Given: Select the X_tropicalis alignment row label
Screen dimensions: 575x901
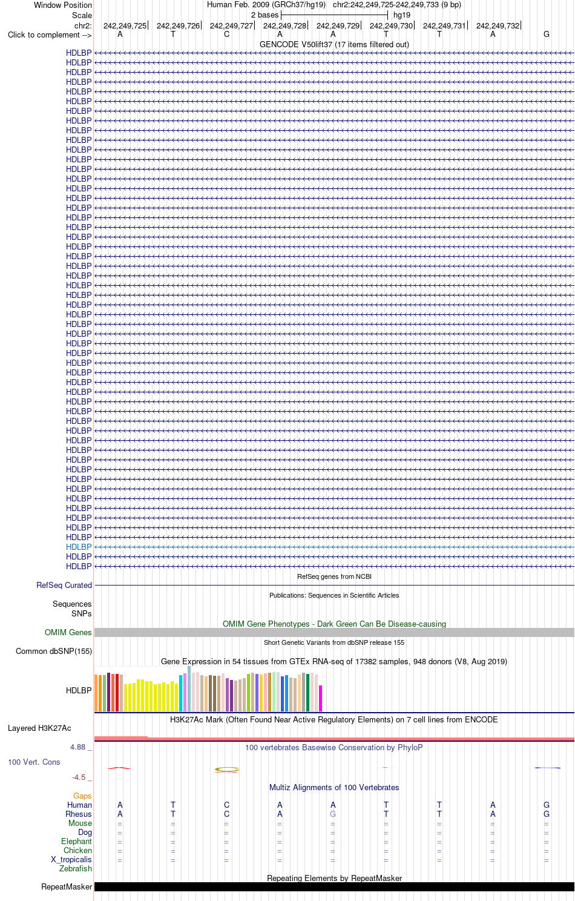Looking at the screenshot, I should coord(71,859).
